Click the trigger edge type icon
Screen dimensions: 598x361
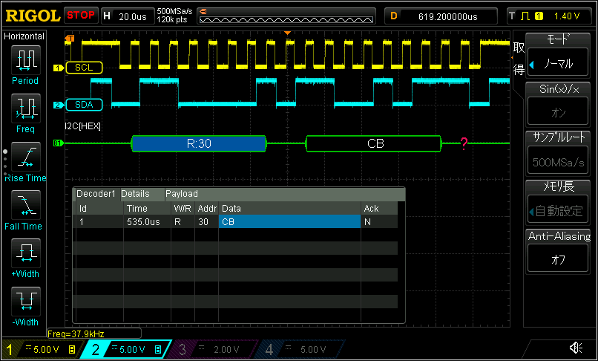tap(525, 16)
